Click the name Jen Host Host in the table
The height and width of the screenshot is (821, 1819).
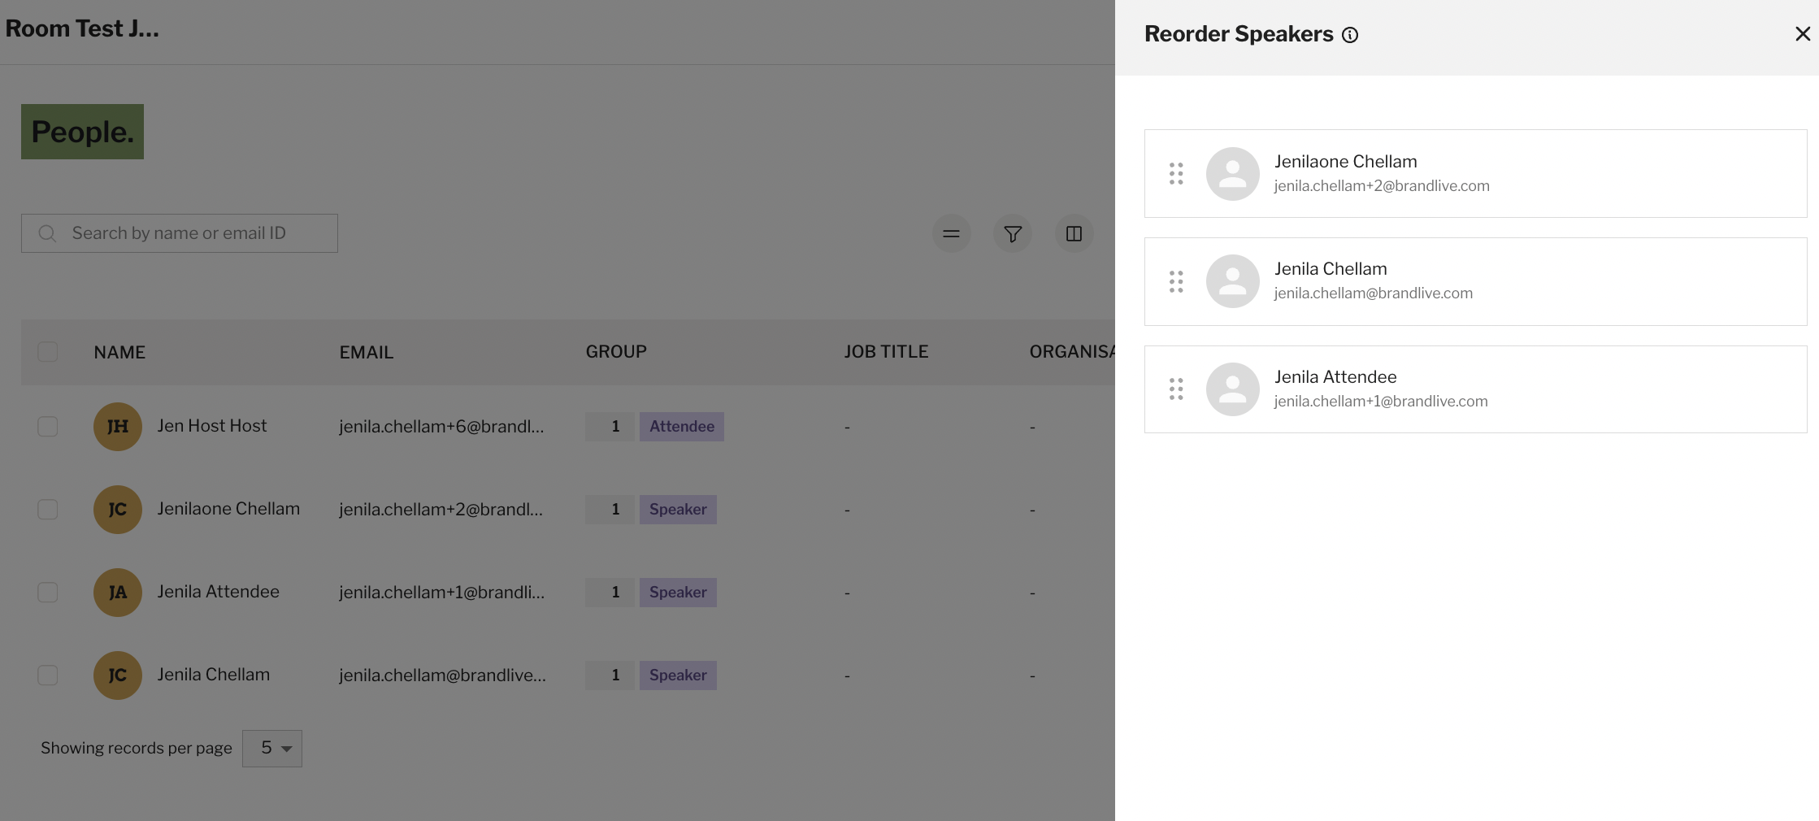212,426
